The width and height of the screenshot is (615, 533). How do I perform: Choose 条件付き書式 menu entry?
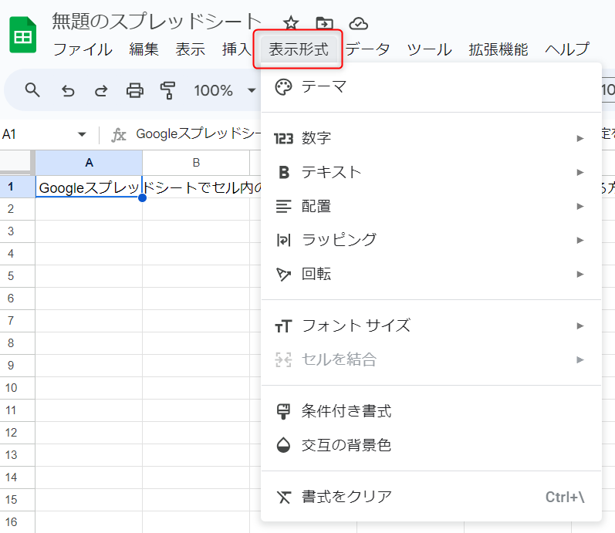[431, 411]
